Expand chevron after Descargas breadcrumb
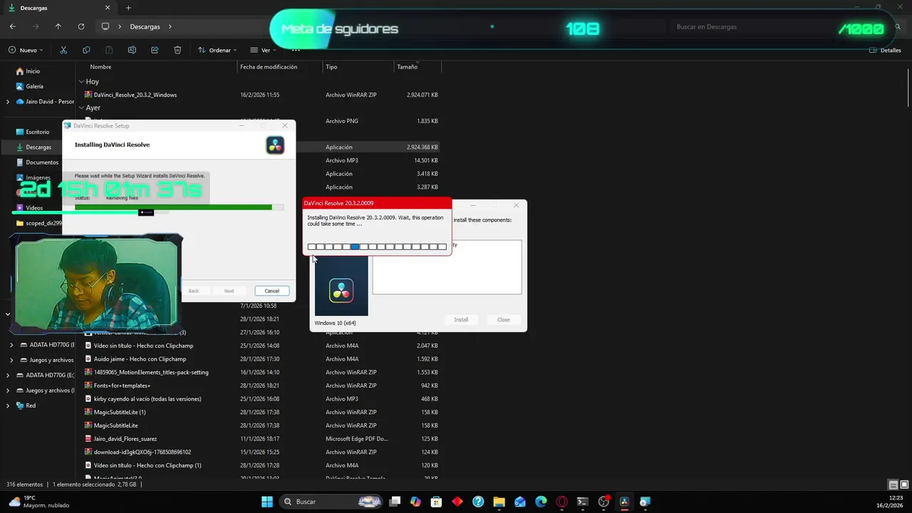This screenshot has width=912, height=513. [x=170, y=26]
